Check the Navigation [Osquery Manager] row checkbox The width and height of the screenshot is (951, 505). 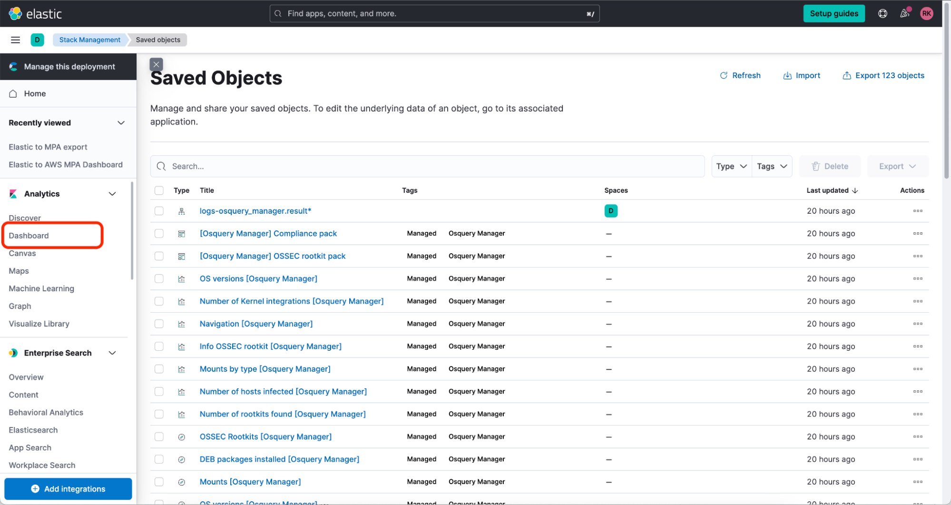(159, 324)
